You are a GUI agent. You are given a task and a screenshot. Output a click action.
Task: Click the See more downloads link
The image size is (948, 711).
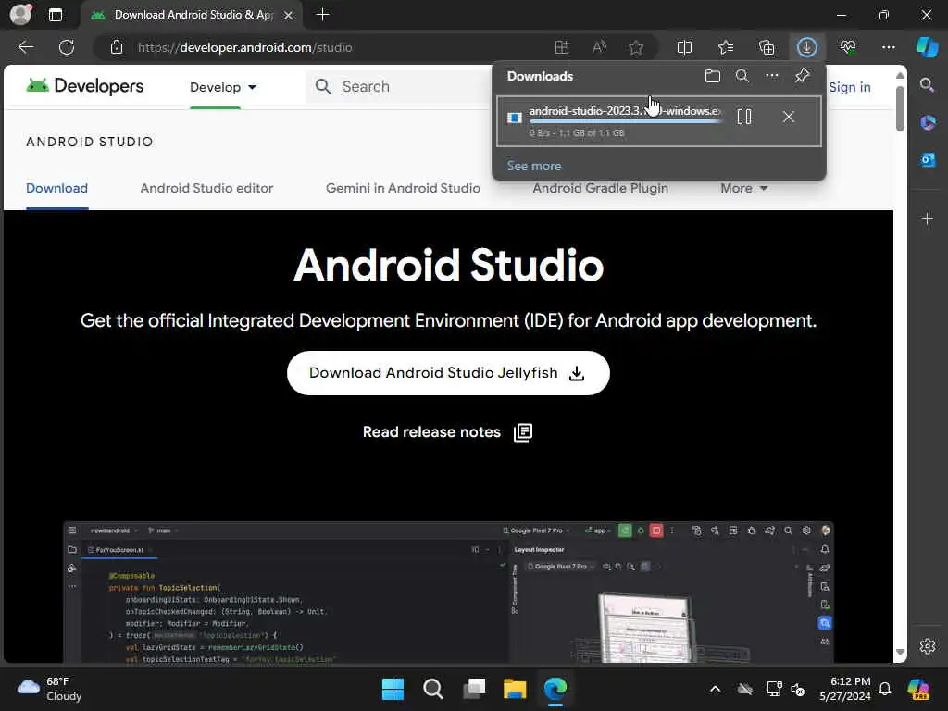534,166
